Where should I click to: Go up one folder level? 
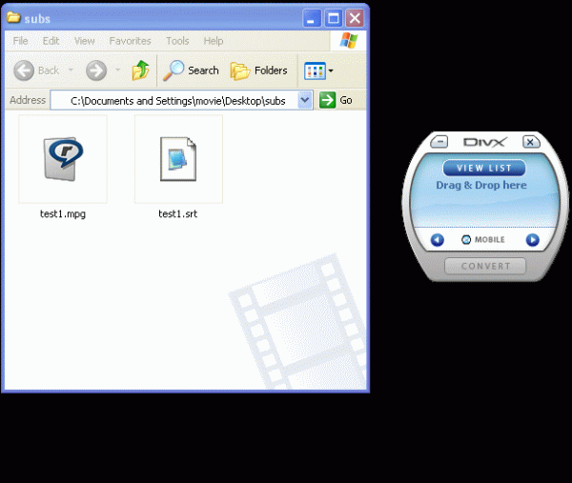pos(140,70)
